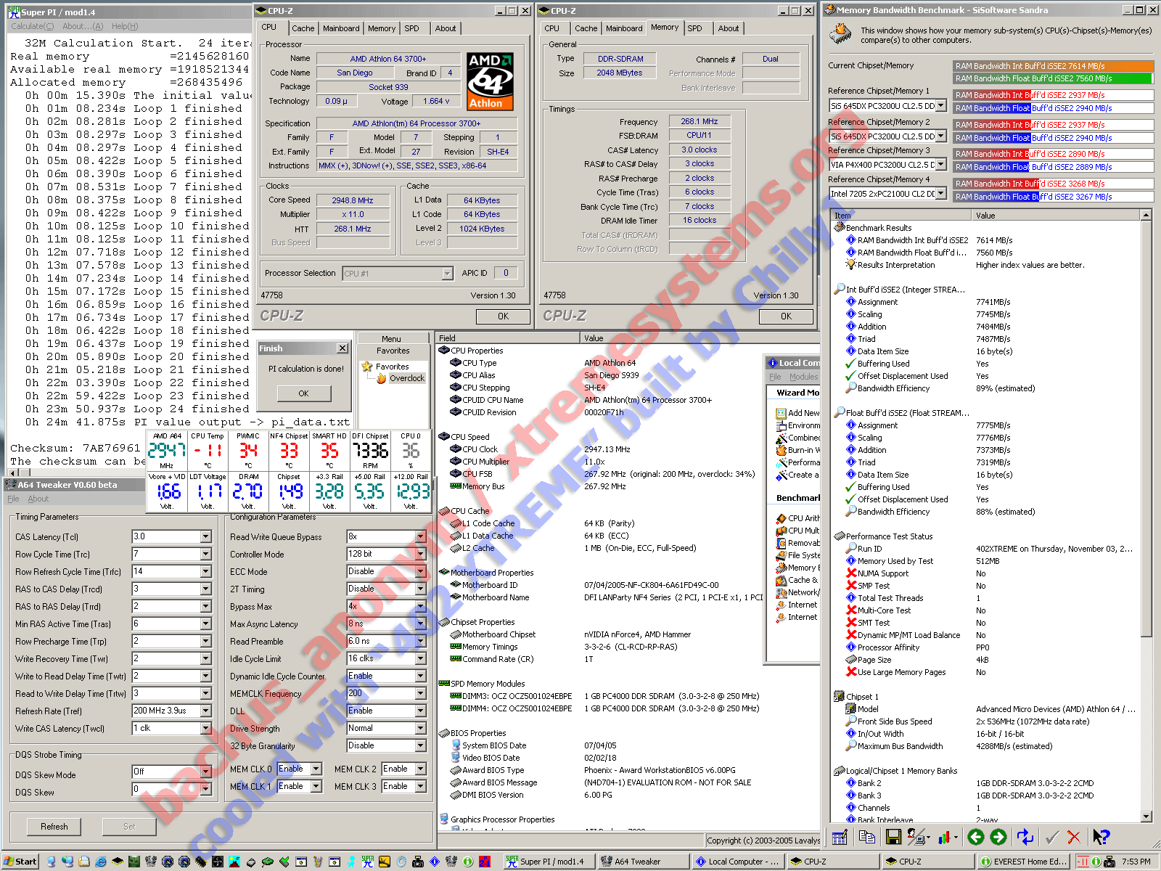Click the Field column header in EVEREST
1161x871 pixels.
point(508,338)
